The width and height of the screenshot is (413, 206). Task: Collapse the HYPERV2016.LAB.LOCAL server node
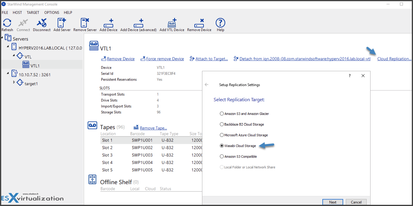(x=8, y=46)
